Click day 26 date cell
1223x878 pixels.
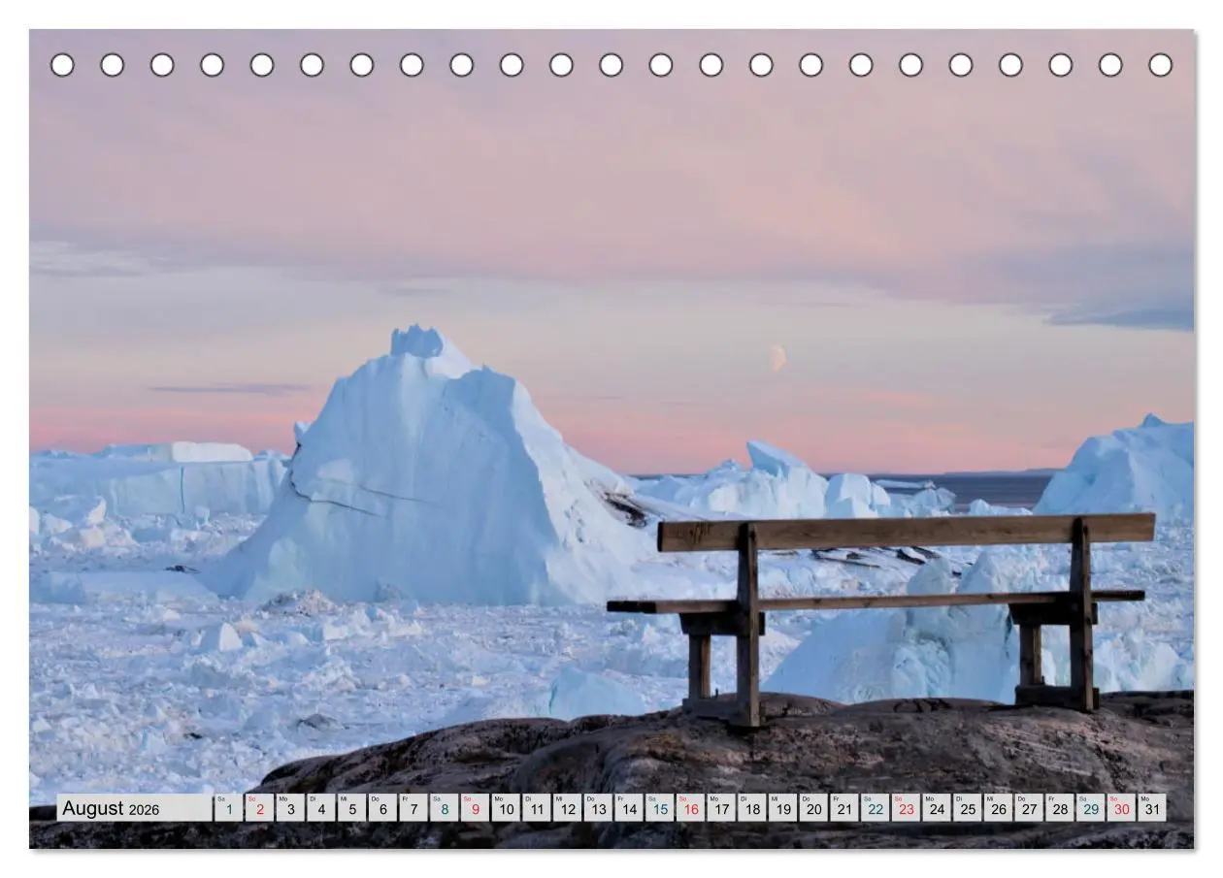click(998, 808)
